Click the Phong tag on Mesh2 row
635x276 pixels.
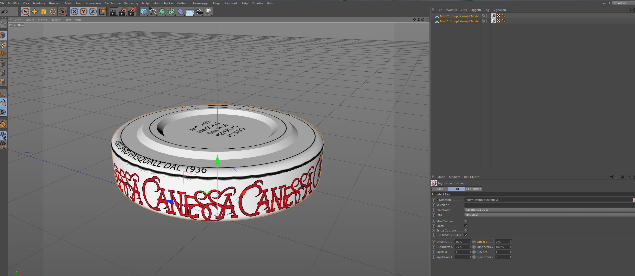point(504,16)
